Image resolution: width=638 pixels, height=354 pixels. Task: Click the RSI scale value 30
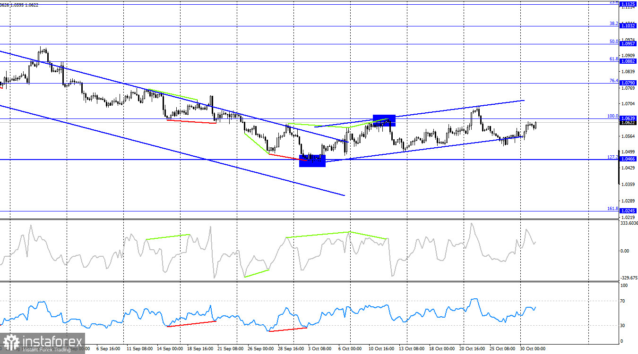(623, 326)
